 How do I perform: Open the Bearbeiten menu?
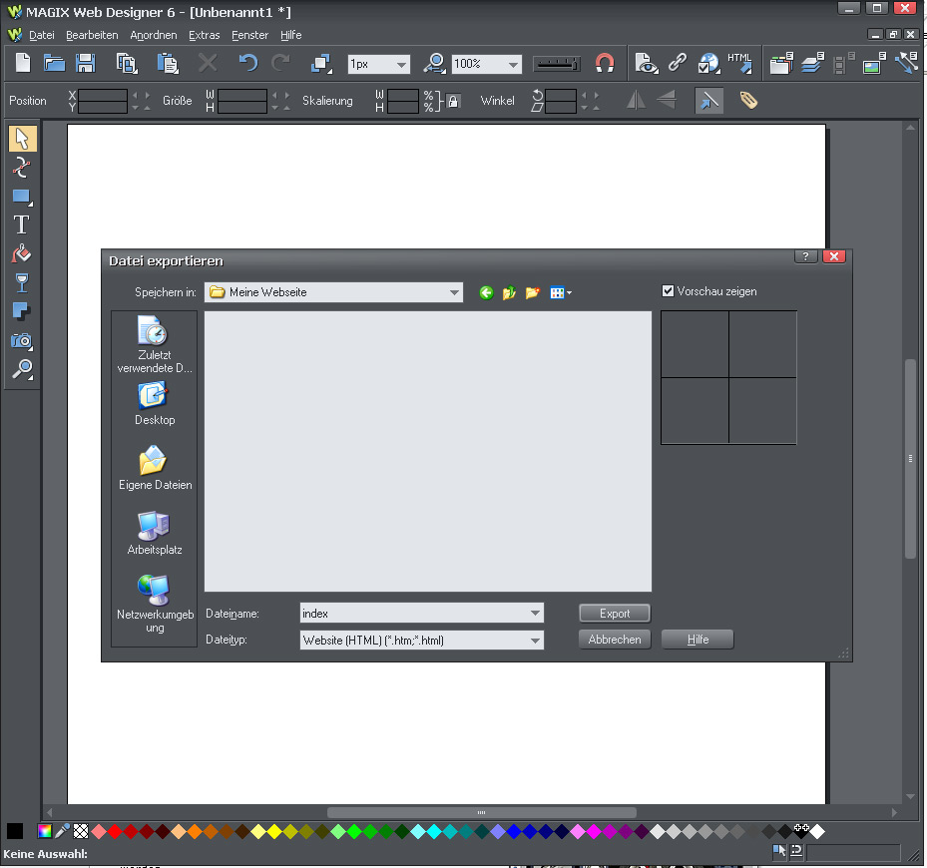pyautogui.click(x=92, y=35)
